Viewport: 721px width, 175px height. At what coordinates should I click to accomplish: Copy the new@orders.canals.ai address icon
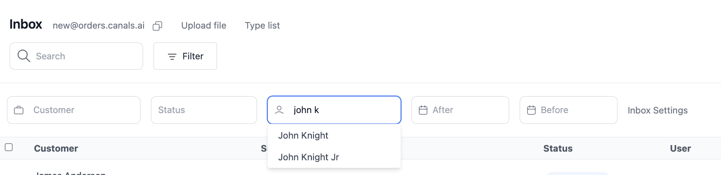pos(157,26)
